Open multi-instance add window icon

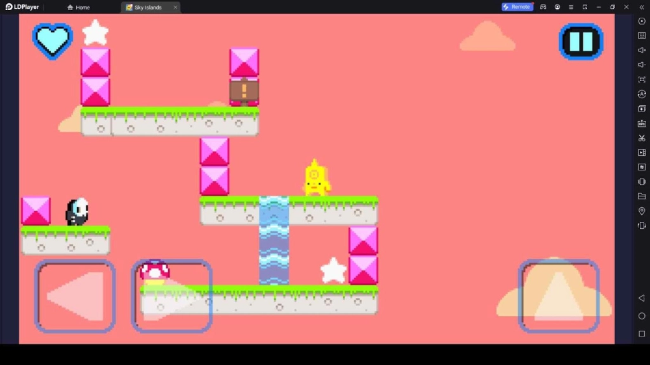(642, 108)
